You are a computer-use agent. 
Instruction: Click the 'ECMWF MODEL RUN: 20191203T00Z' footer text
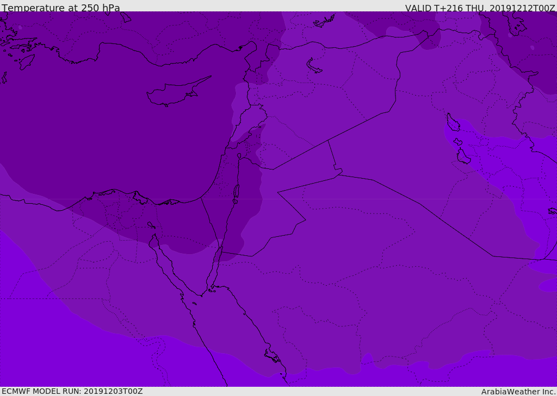72,391
